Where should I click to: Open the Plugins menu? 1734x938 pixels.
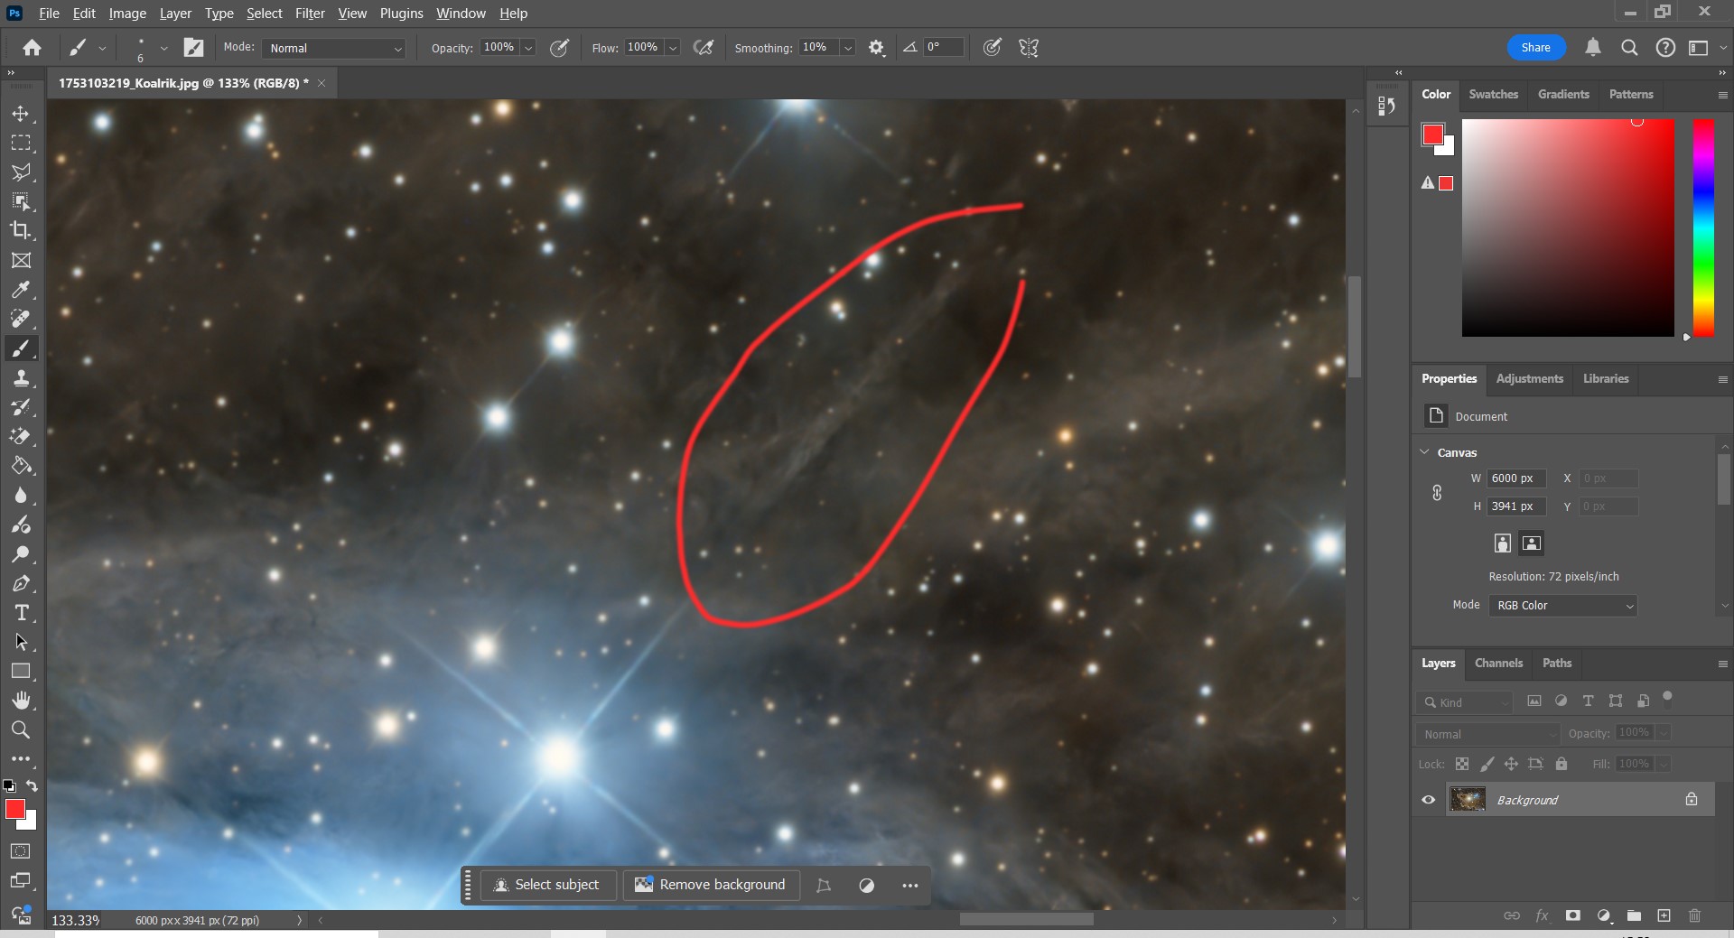[401, 14]
